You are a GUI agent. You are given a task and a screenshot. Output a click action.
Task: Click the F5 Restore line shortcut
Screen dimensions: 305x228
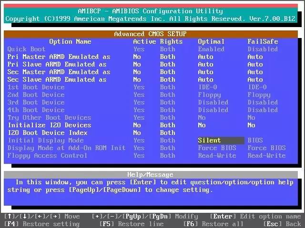(x=131, y=224)
